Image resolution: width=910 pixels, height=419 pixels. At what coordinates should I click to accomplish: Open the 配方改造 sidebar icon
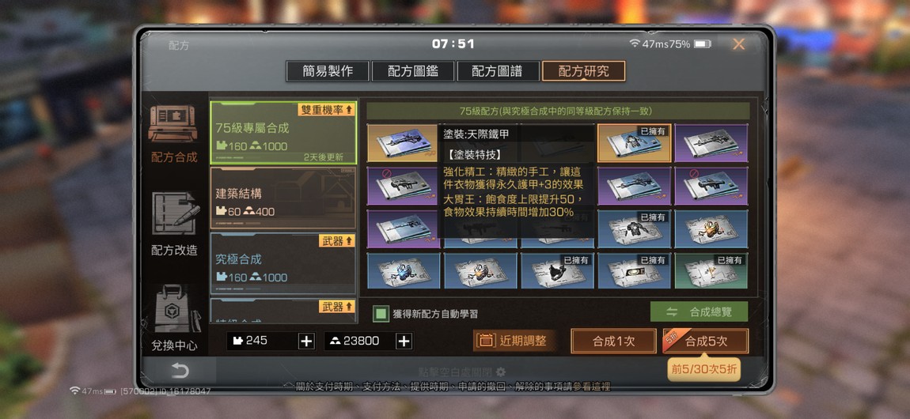tap(175, 213)
